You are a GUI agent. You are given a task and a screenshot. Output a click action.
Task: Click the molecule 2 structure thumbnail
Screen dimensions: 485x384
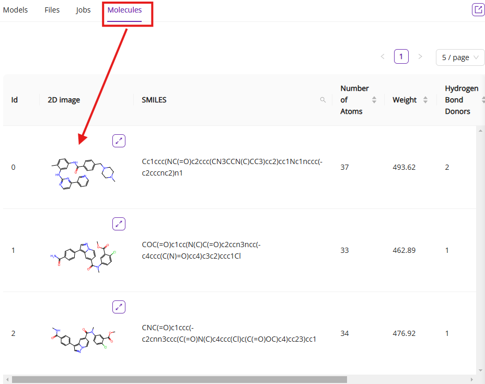coord(84,337)
